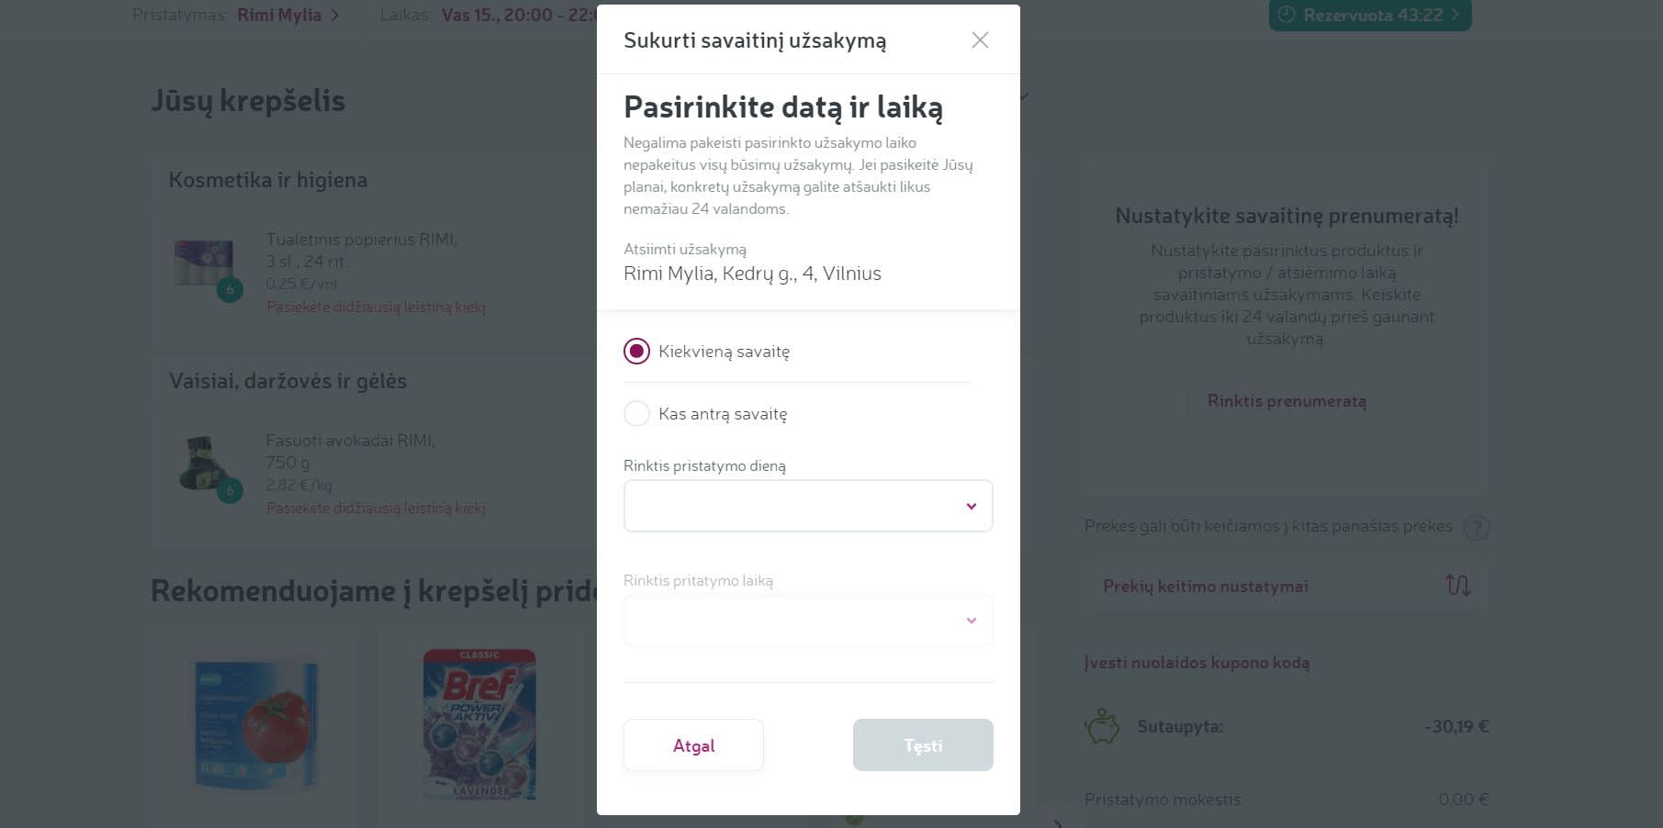
Task: Open the Rimi Mylia delivery location link
Action: (280, 15)
